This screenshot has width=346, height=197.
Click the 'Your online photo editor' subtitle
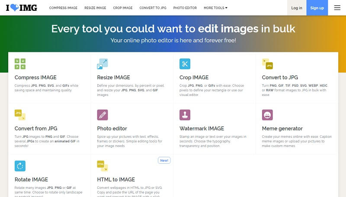point(173,40)
